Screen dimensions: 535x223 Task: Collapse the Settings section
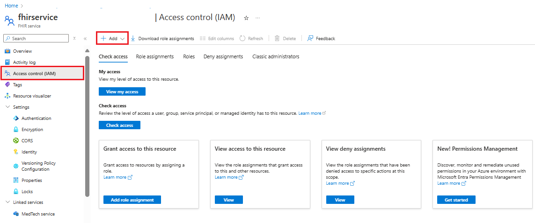(8, 107)
